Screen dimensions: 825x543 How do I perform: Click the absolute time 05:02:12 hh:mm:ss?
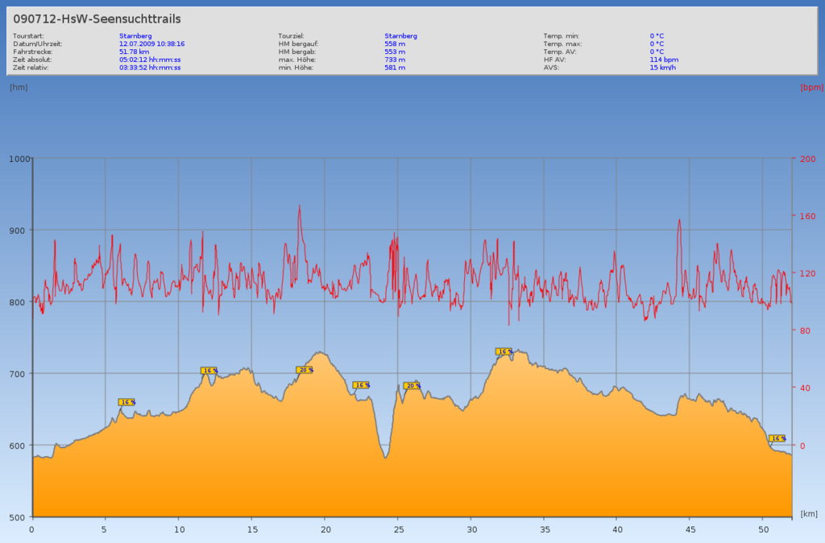[x=150, y=60]
